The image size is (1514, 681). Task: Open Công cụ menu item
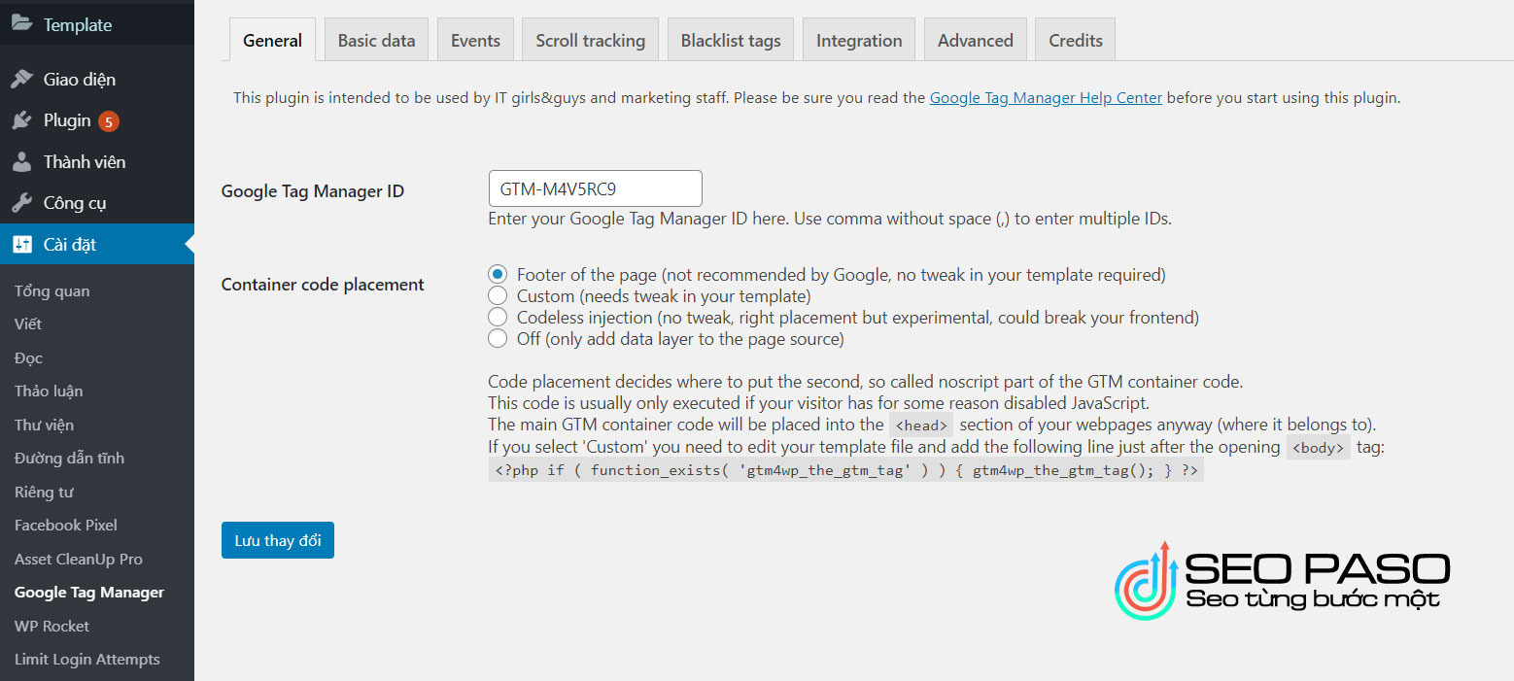click(97, 203)
